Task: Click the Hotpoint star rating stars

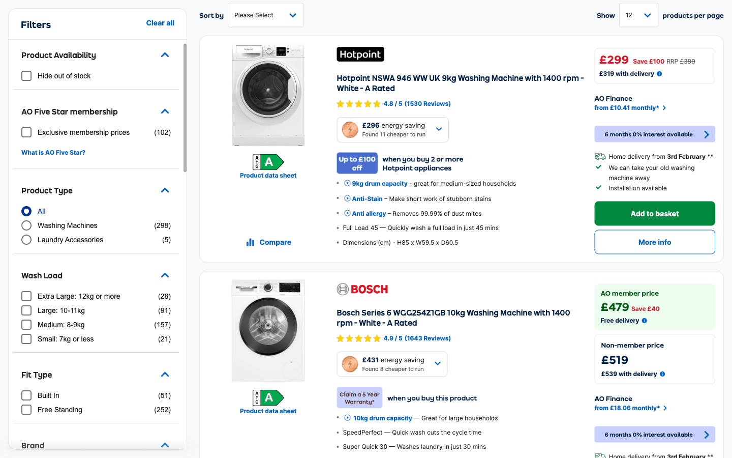Action: pyautogui.click(x=358, y=104)
